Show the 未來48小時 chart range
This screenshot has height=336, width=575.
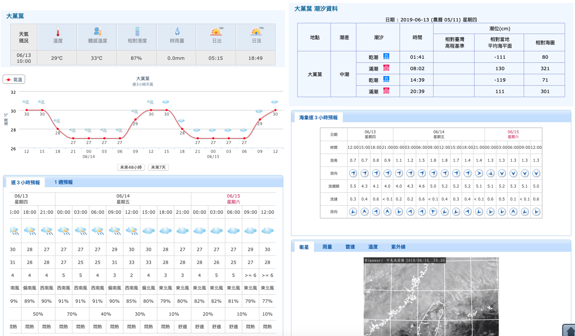pyautogui.click(x=131, y=167)
